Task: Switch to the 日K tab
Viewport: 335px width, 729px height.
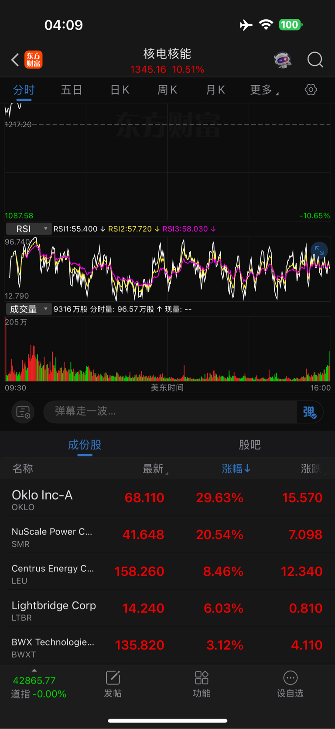Action: 120,90
